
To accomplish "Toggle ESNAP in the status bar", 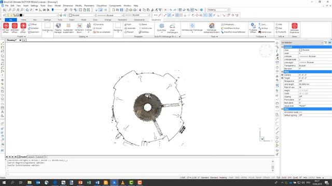I will coord(258,178).
